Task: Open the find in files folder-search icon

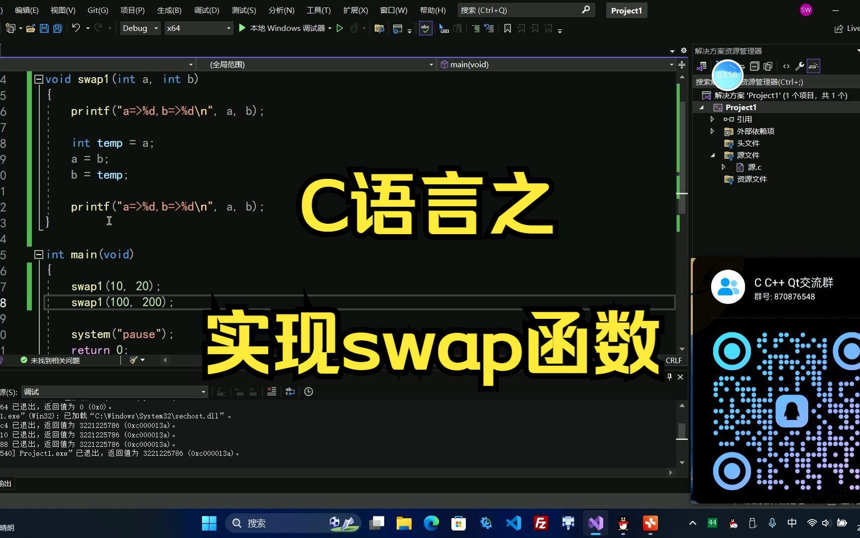Action: coord(379,28)
